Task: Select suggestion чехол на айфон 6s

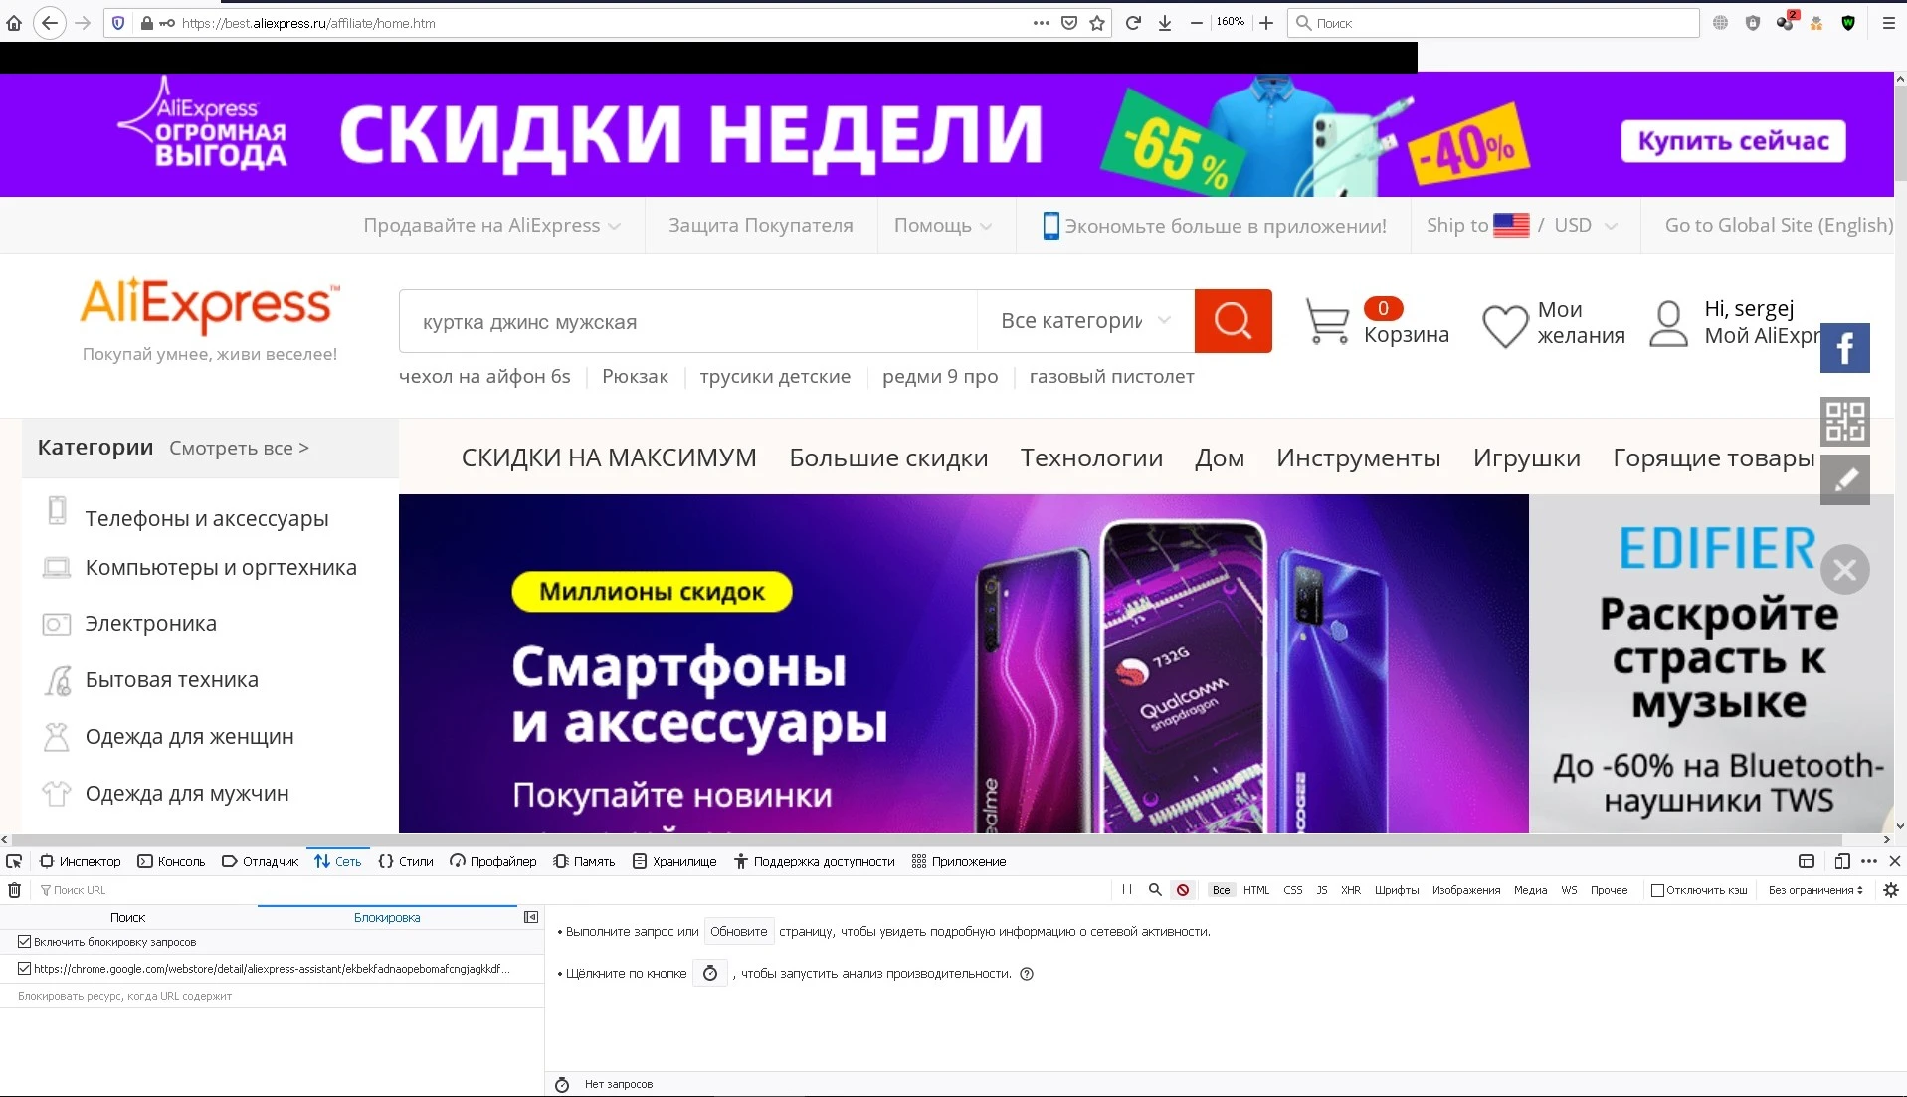Action: coord(484,377)
